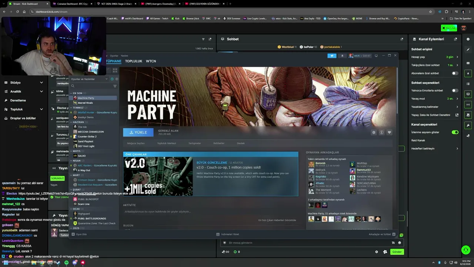Image resolution: width=474 pixels, height=267 pixels.
Task: Click the Steam announcements megaphone icon
Action: 332,56
